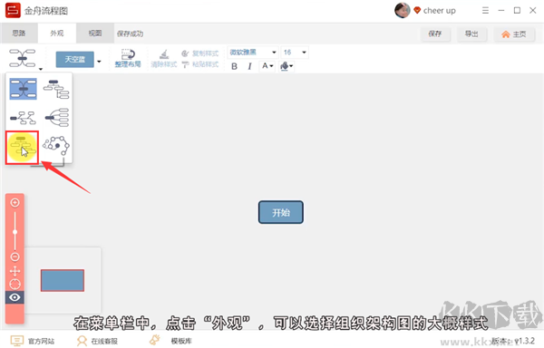Image resolution: width=544 pixels, height=348 pixels.
Task: Click the VIP diamond badge icon
Action: pos(417,10)
